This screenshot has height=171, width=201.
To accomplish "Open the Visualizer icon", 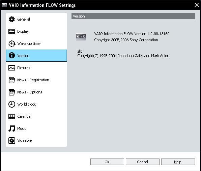I will tap(12, 141).
